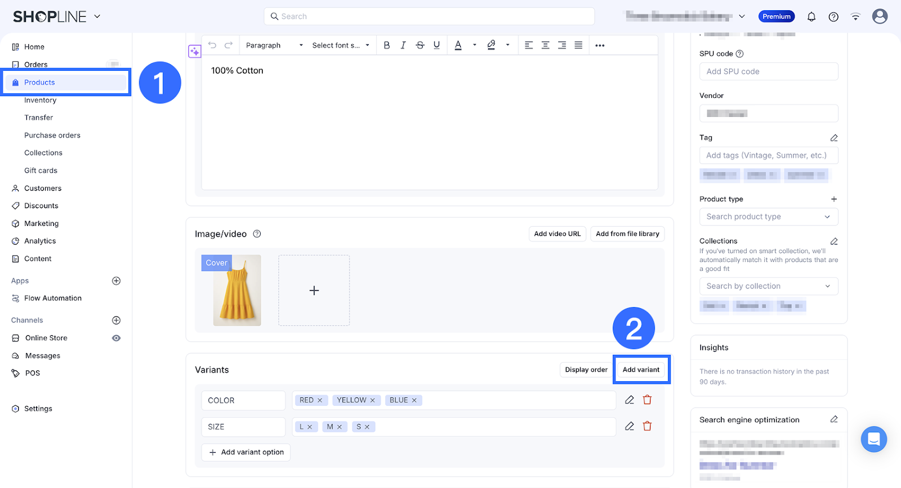This screenshot has width=901, height=488.
Task: Delete the COLOR variant row
Action: click(x=647, y=400)
